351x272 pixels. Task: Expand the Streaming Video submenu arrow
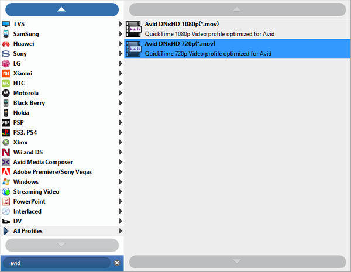[121, 191]
